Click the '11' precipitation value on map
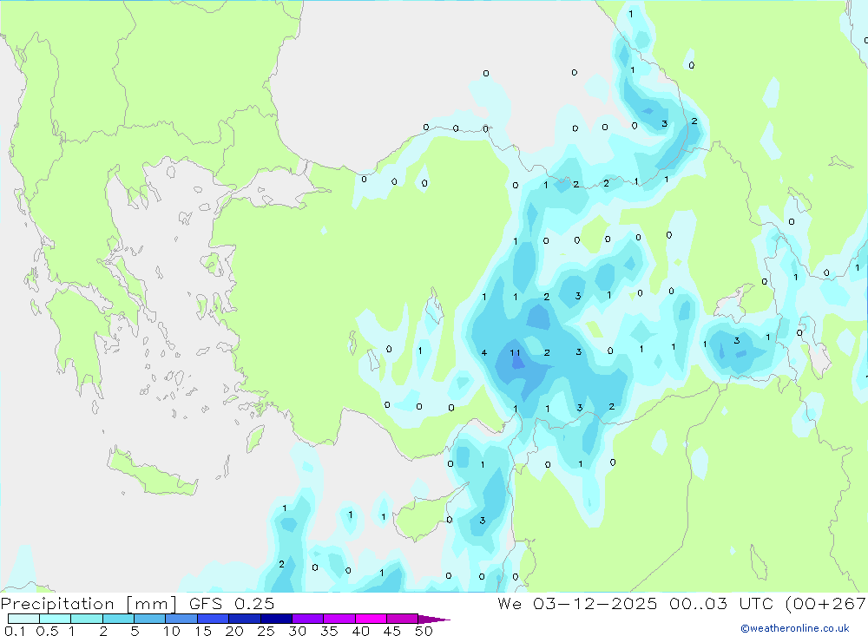 tap(515, 352)
